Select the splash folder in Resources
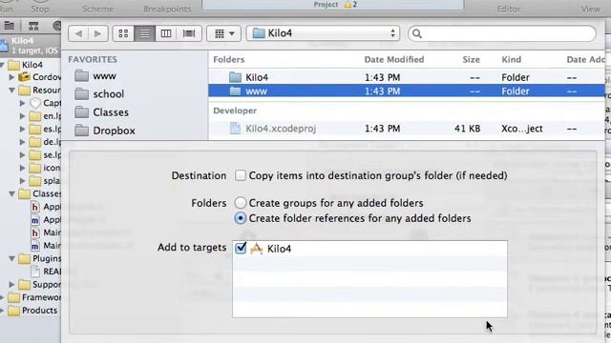This screenshot has width=611, height=343. (45, 181)
